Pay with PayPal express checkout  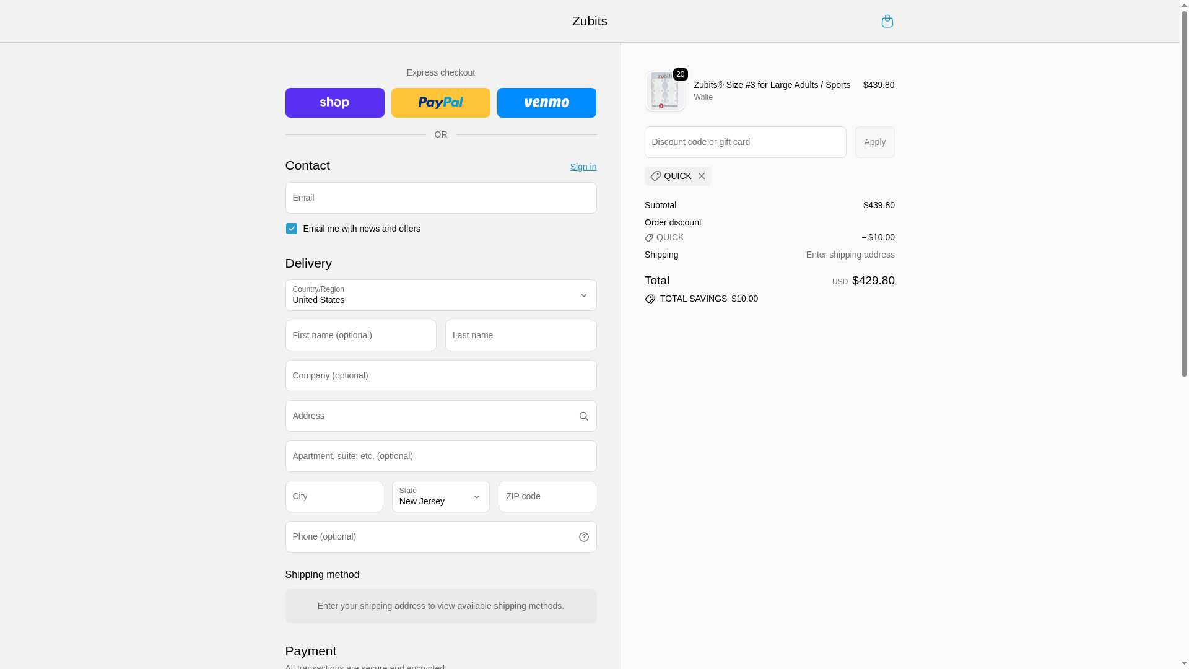pos(440,103)
